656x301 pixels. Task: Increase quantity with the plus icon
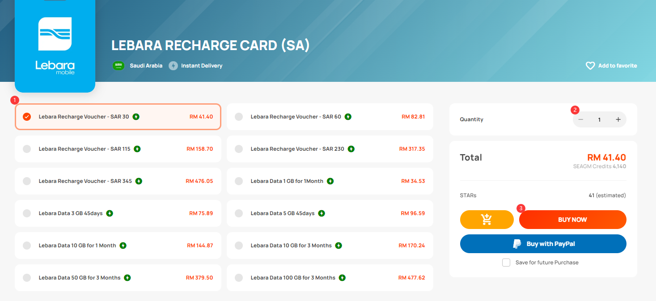(618, 119)
